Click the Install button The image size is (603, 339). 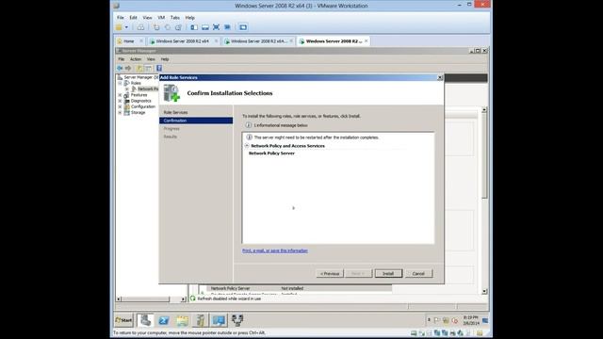click(388, 274)
